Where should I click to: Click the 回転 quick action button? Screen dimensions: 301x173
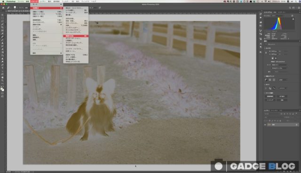pyautogui.click(x=282, y=100)
